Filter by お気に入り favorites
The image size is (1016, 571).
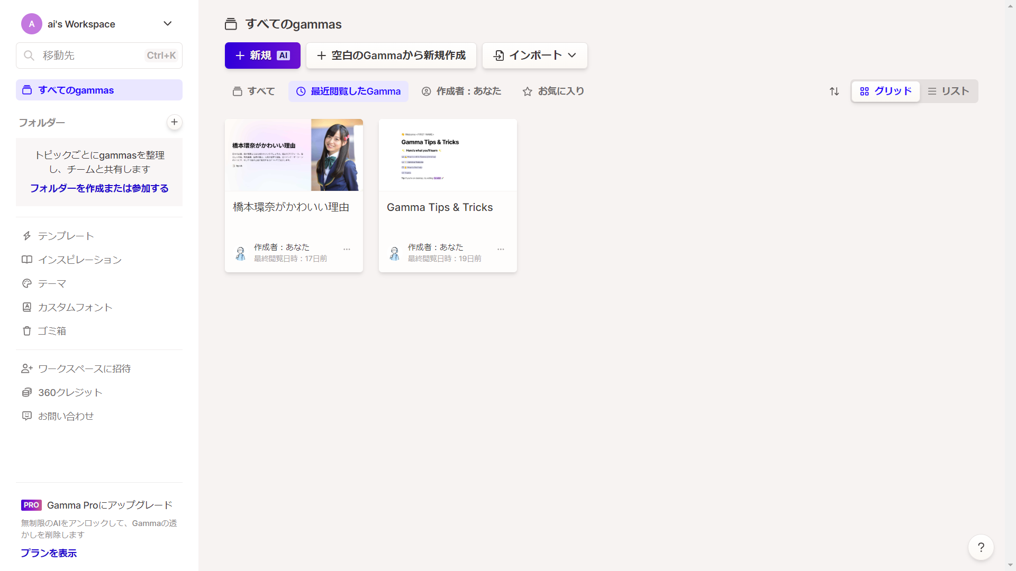click(x=554, y=91)
